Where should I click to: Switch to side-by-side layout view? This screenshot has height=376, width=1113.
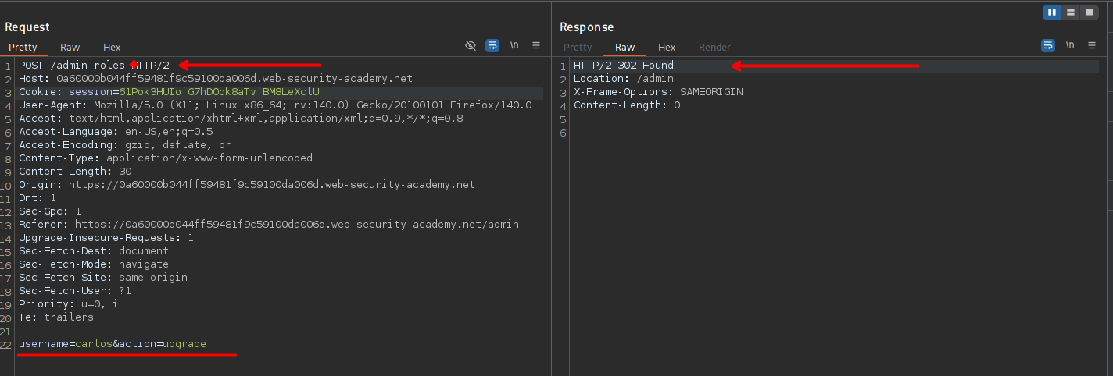(1053, 12)
